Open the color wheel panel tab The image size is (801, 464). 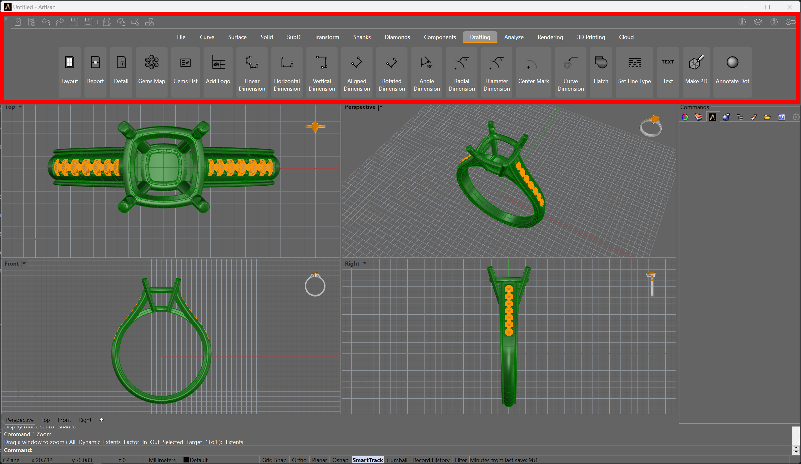[685, 117]
